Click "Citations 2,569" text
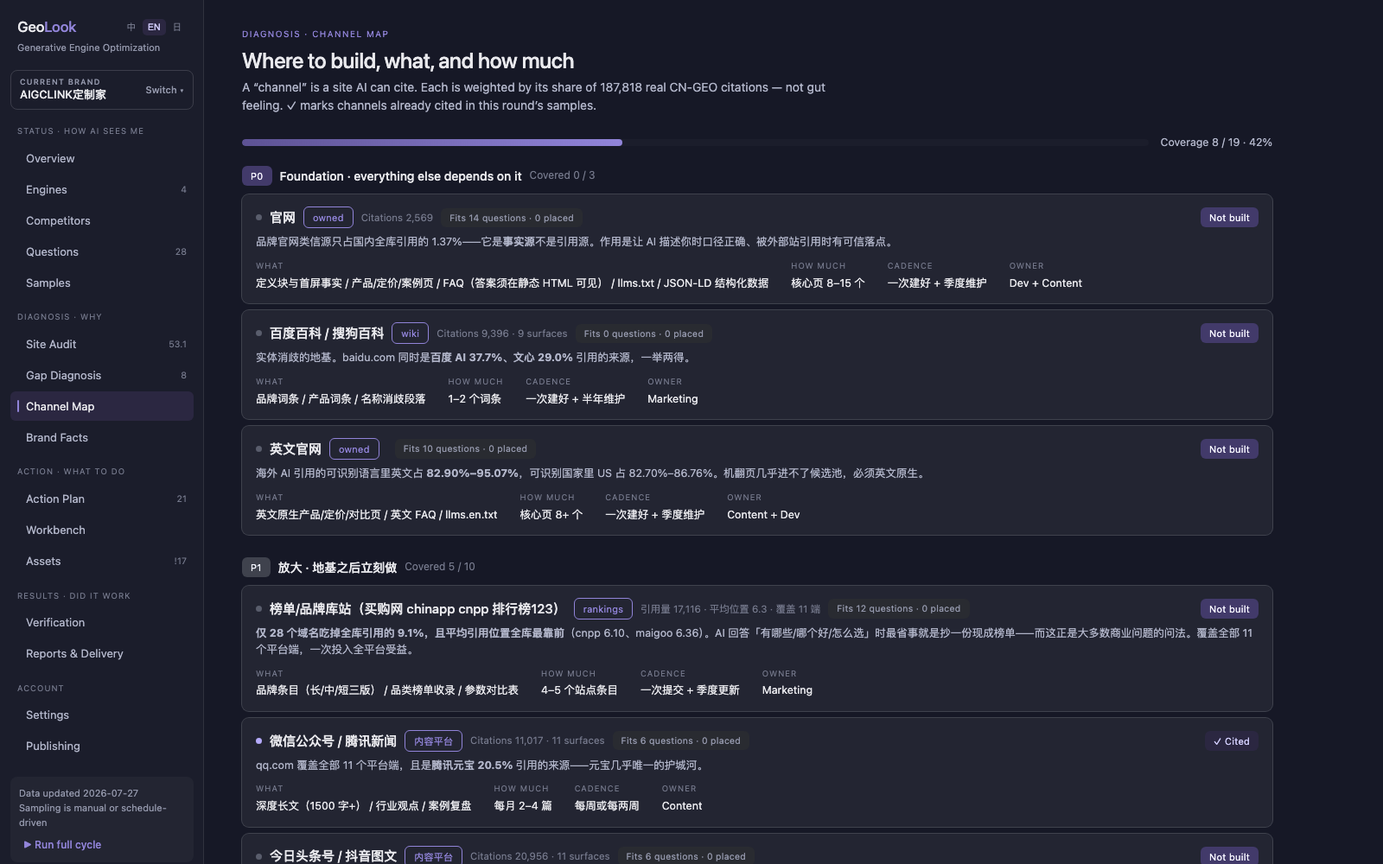The width and height of the screenshot is (1383, 864). [x=397, y=218]
